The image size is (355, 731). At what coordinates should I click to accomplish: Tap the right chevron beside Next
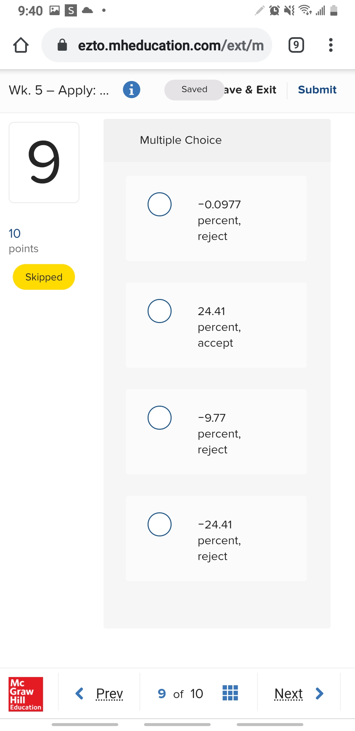tap(319, 693)
